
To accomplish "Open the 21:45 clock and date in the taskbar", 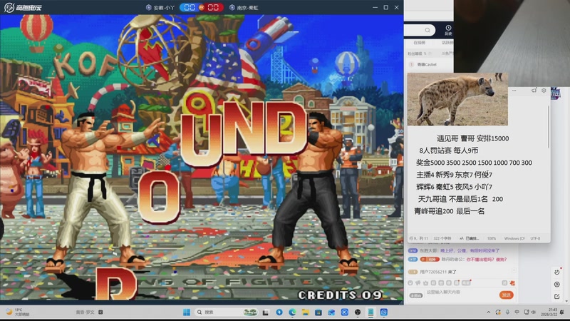I will pos(549,312).
